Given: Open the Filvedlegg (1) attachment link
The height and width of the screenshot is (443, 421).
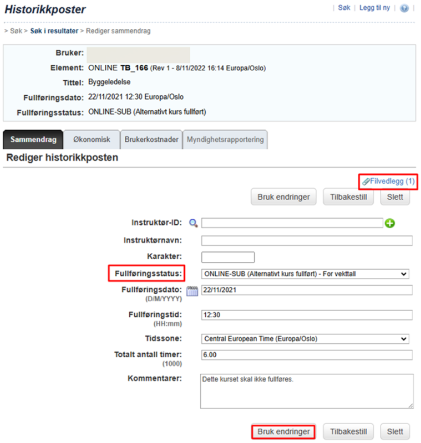Looking at the screenshot, I should (388, 182).
